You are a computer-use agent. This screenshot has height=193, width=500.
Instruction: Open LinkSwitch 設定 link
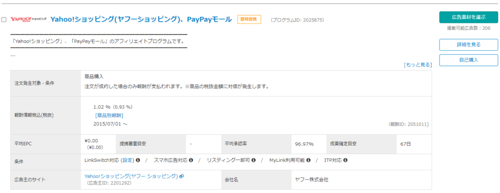tap(127, 160)
